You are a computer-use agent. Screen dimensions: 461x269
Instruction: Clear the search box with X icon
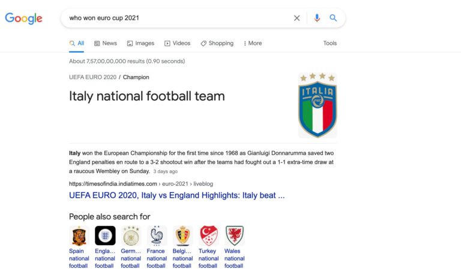(297, 18)
